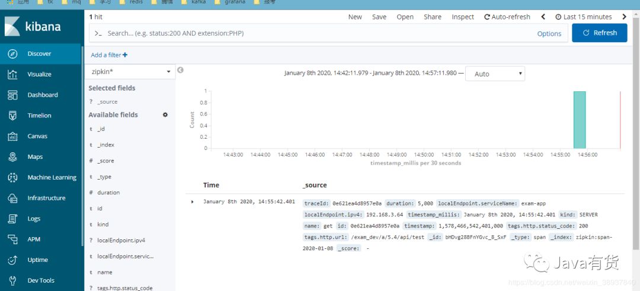This screenshot has width=640, height=291.
Task: Step time range forward with right chevron
Action: pos(624,17)
